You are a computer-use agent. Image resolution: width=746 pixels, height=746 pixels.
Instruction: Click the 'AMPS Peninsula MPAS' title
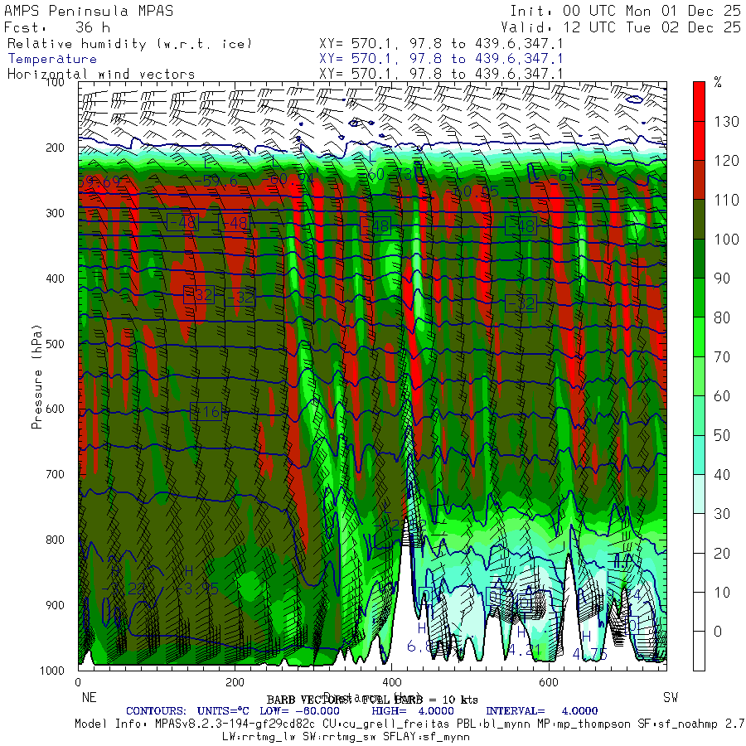coord(89,11)
